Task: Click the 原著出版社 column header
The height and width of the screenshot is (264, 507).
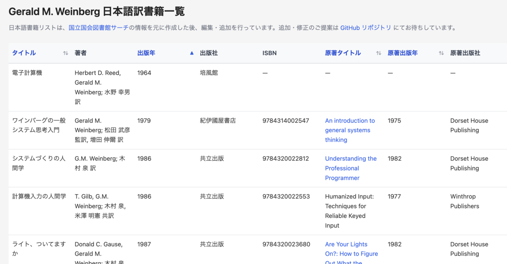Action: pyautogui.click(x=465, y=53)
